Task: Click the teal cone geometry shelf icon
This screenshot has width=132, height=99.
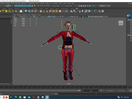Action: pyautogui.click(x=71, y=11)
